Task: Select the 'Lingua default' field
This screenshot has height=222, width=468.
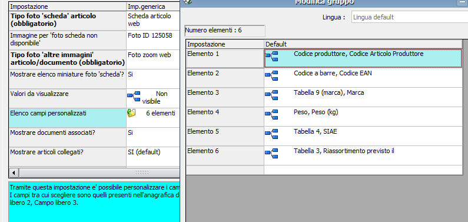Action: click(410, 17)
